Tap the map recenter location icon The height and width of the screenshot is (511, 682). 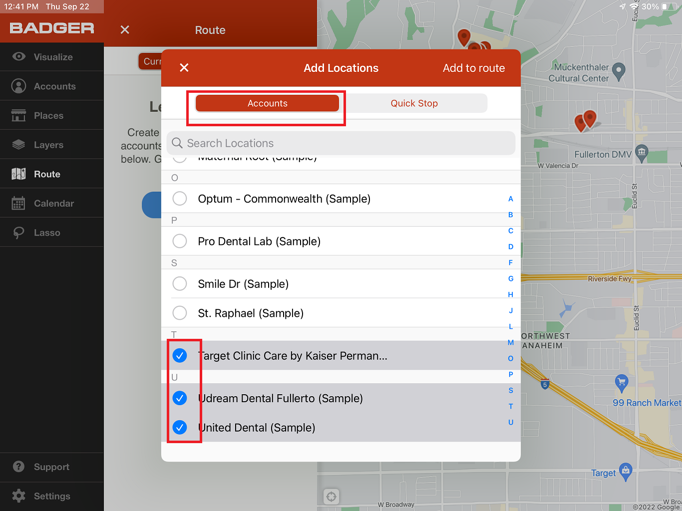[x=332, y=497]
